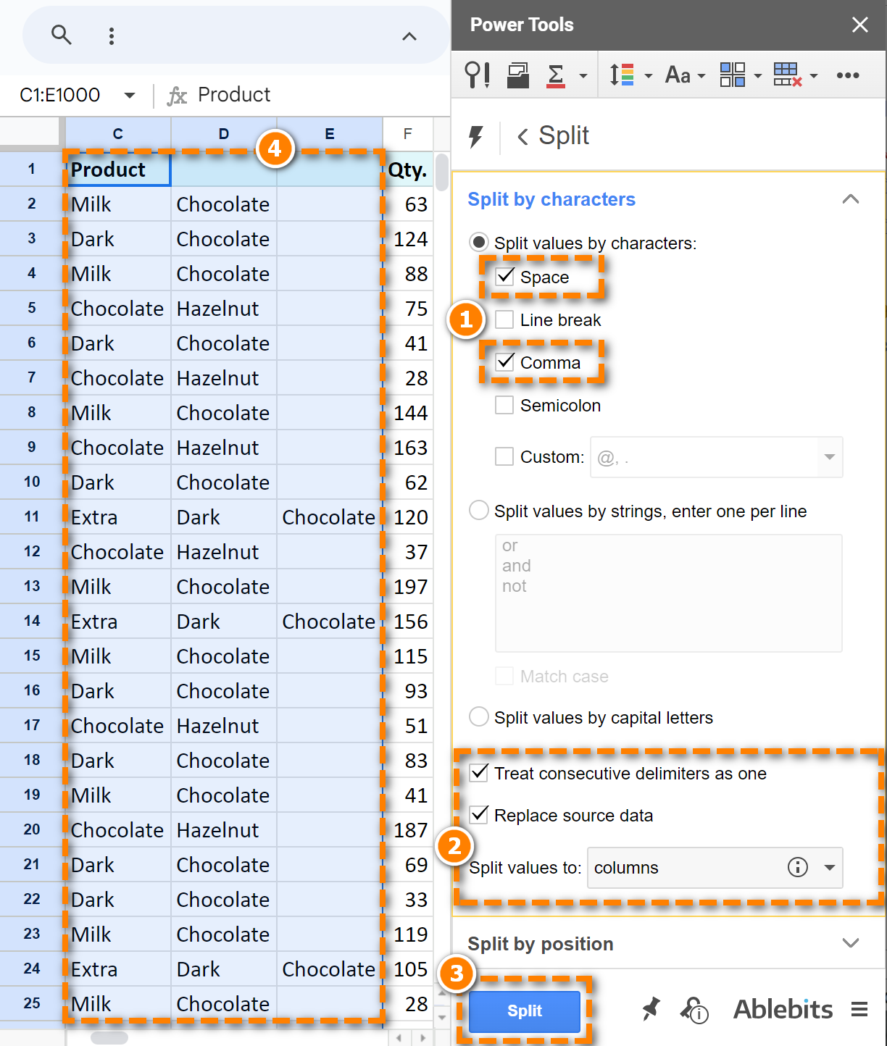The image size is (887, 1046).
Task: Click the blue Split button
Action: 525,1011
